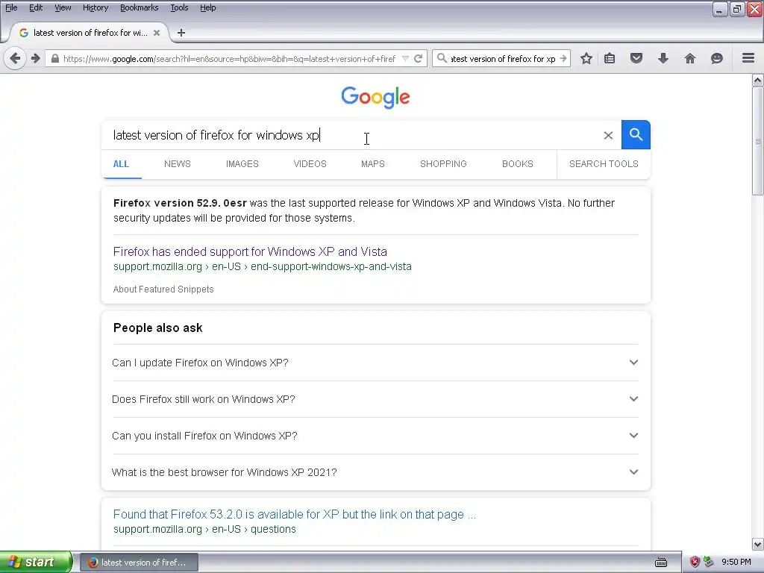Click the Google logo
This screenshot has height=573, width=764.
coord(375,98)
